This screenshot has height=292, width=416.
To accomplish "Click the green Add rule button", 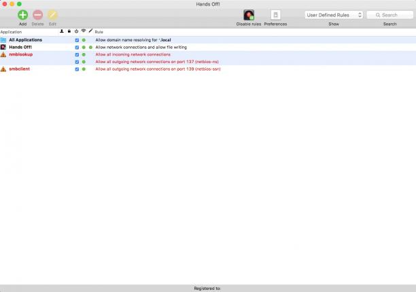I will point(23,15).
